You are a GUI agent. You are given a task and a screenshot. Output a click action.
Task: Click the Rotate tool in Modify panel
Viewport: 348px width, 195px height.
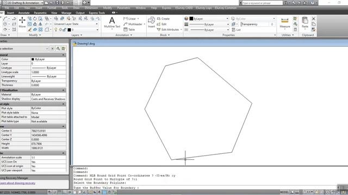coord(35,19)
